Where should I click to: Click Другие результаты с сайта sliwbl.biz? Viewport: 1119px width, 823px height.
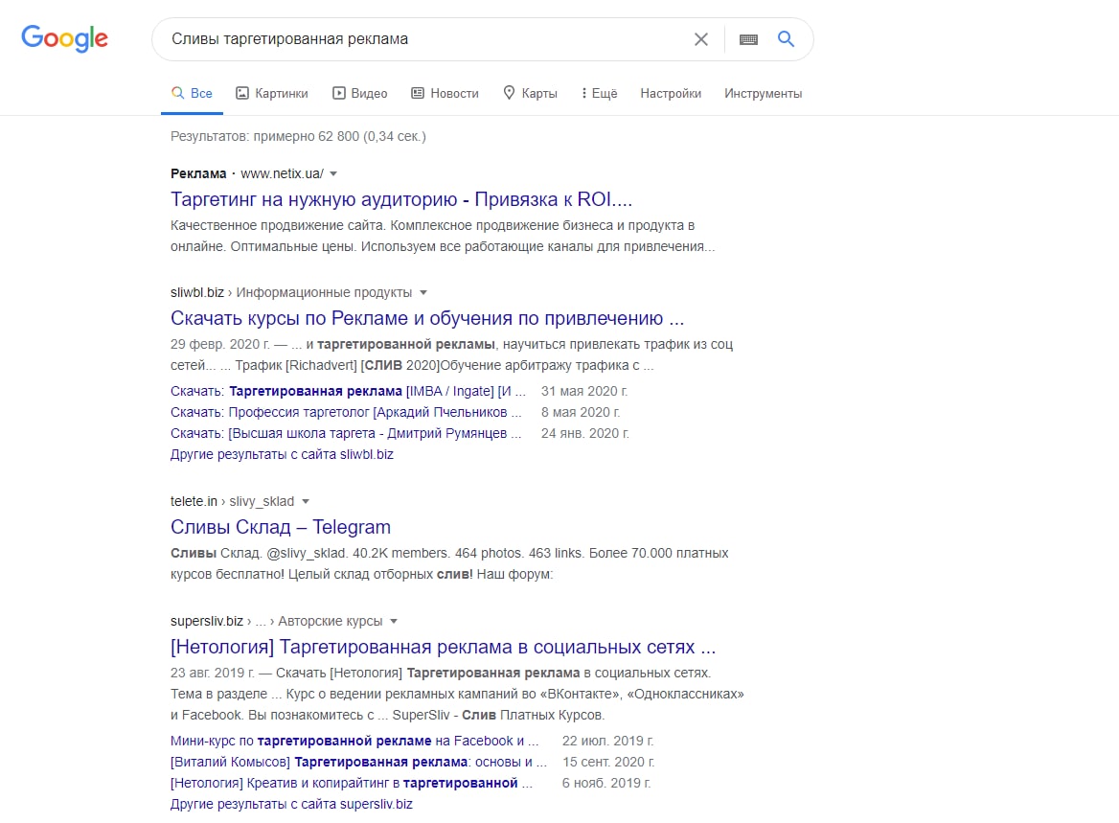(282, 454)
